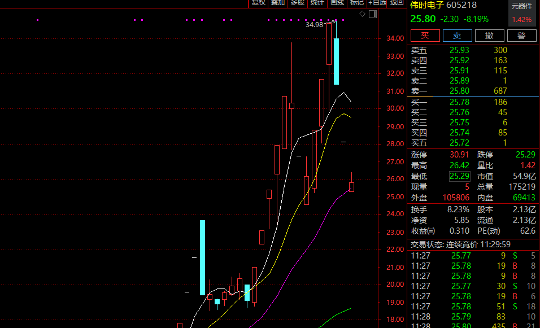Click the 交易状态 连续竞价 status line

460,244
